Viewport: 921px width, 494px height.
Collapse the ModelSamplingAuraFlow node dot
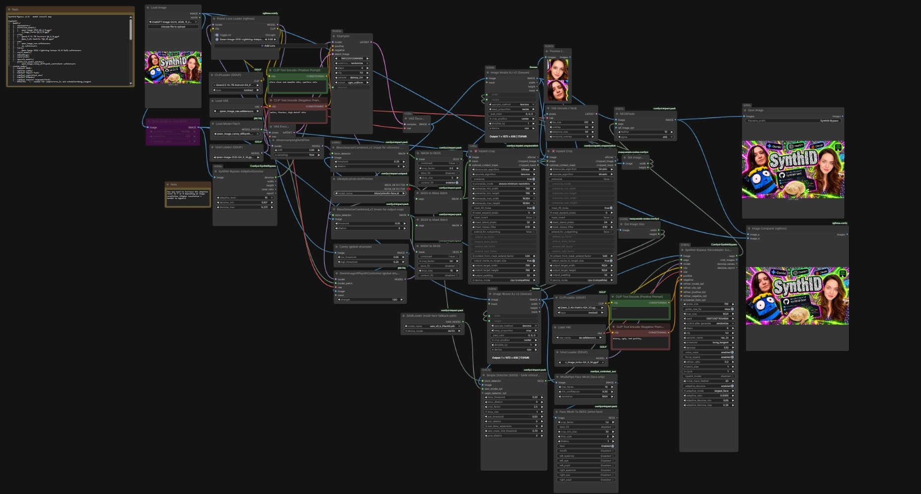(274, 140)
